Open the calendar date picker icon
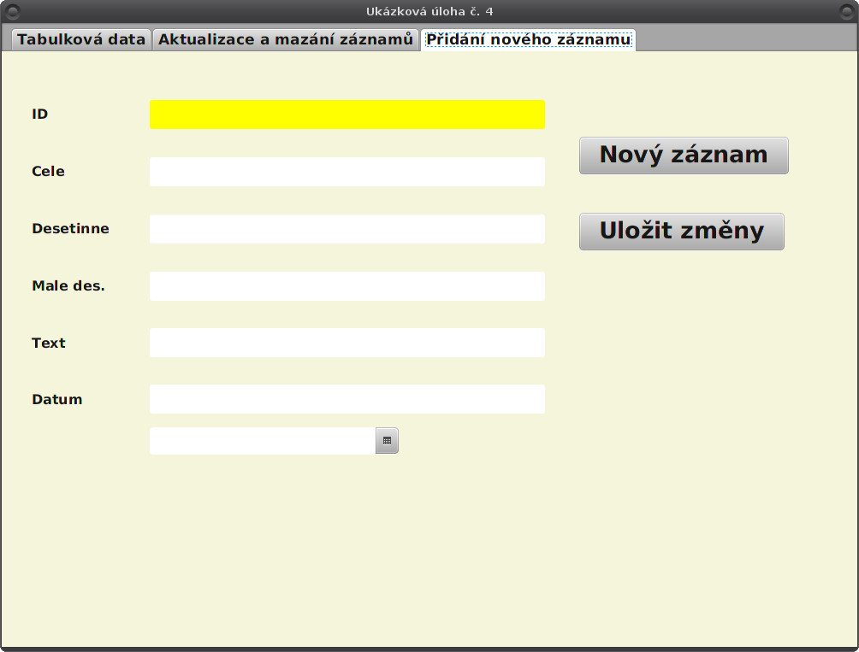859x652 pixels. point(387,440)
